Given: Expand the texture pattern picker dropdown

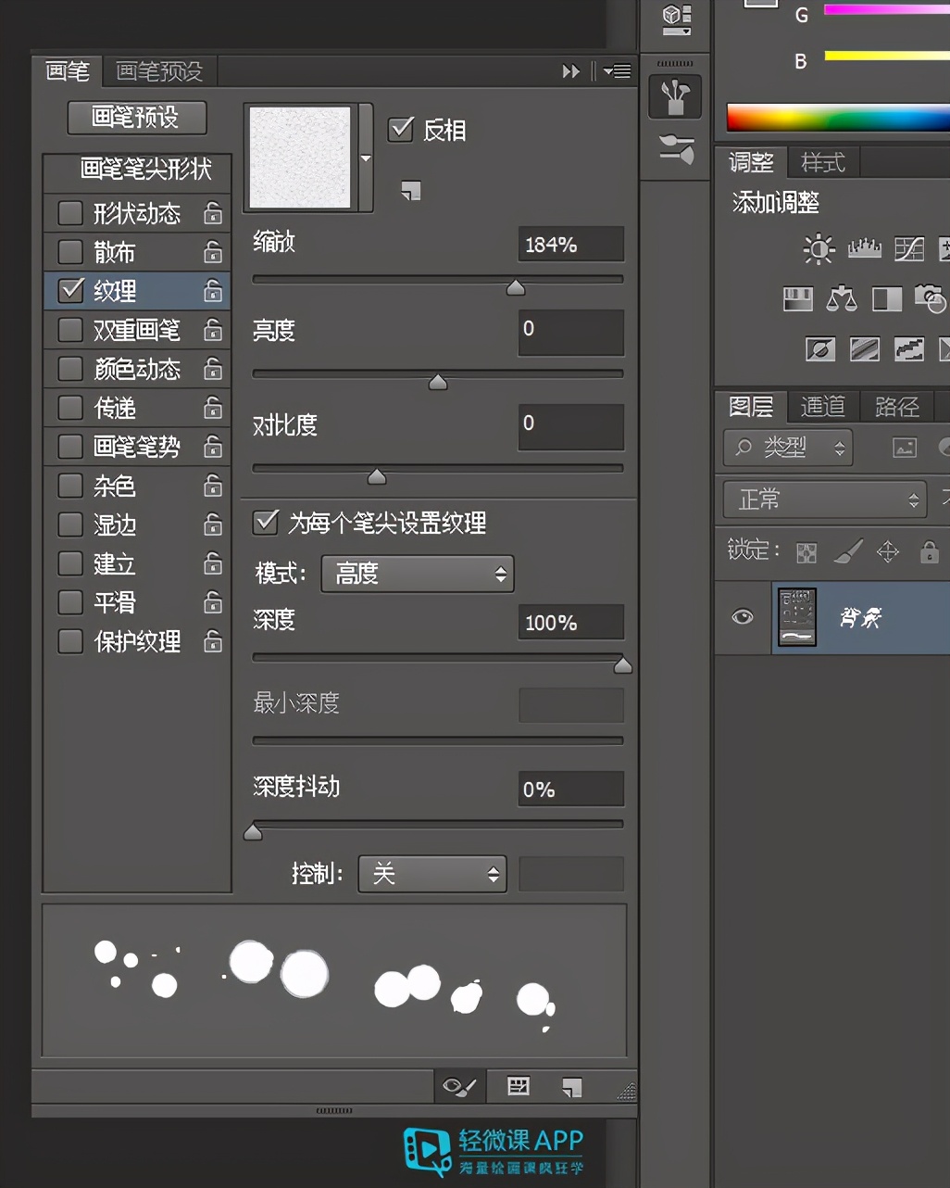Looking at the screenshot, I should (x=366, y=158).
